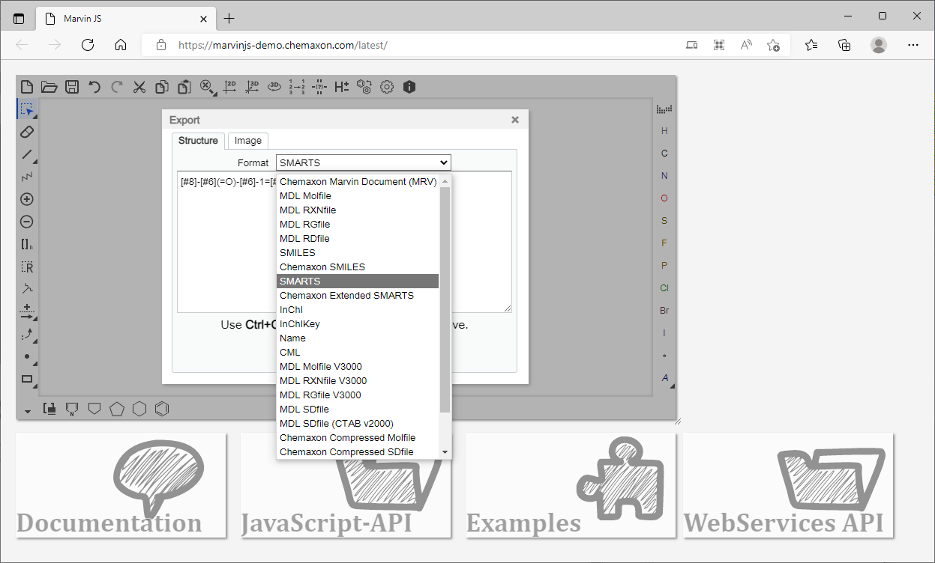Open file with the folder icon

point(49,87)
